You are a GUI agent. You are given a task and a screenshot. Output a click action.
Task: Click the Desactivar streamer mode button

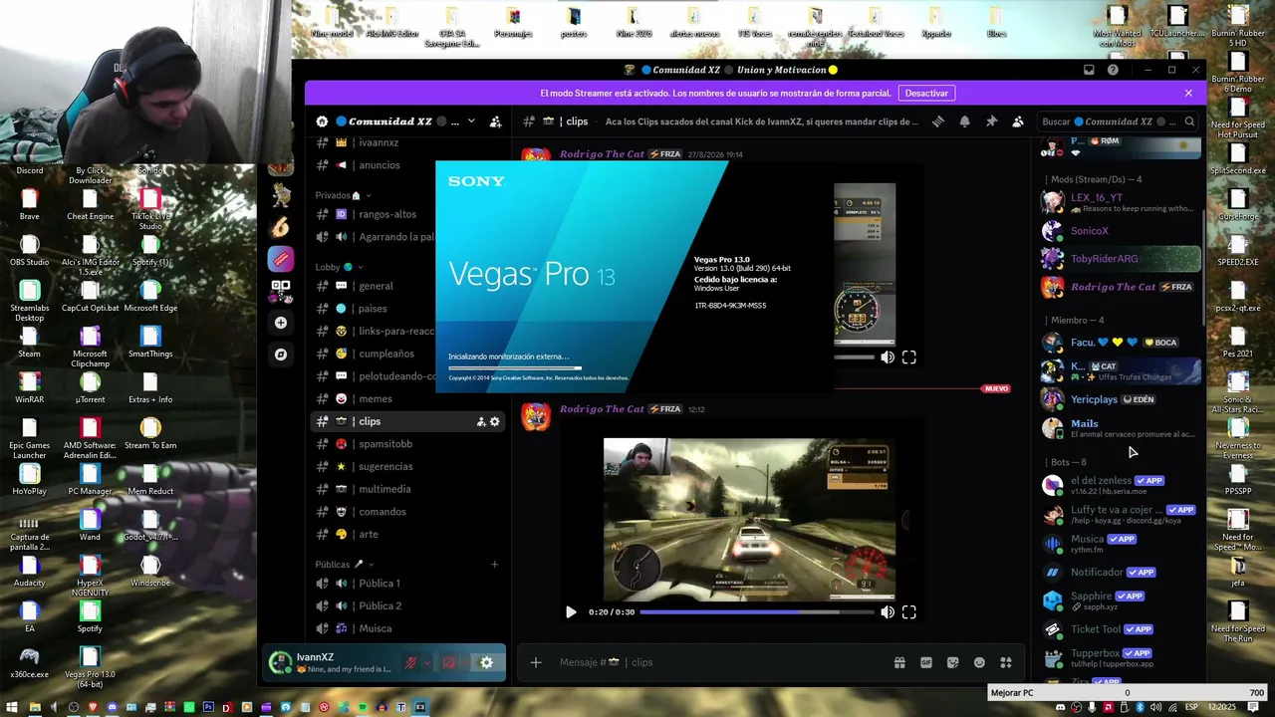926,93
